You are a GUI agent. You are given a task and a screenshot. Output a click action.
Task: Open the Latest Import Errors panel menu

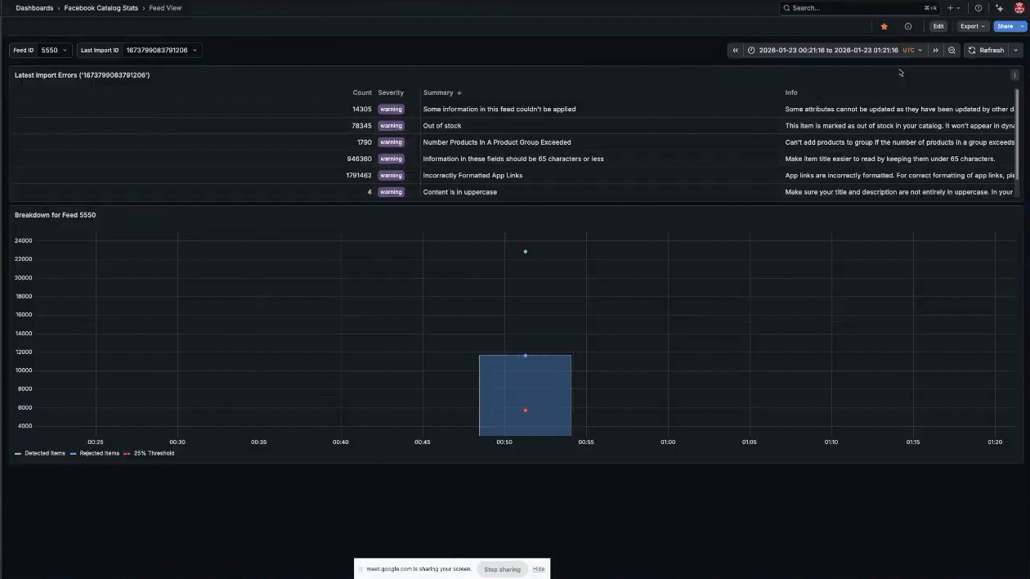point(1014,74)
